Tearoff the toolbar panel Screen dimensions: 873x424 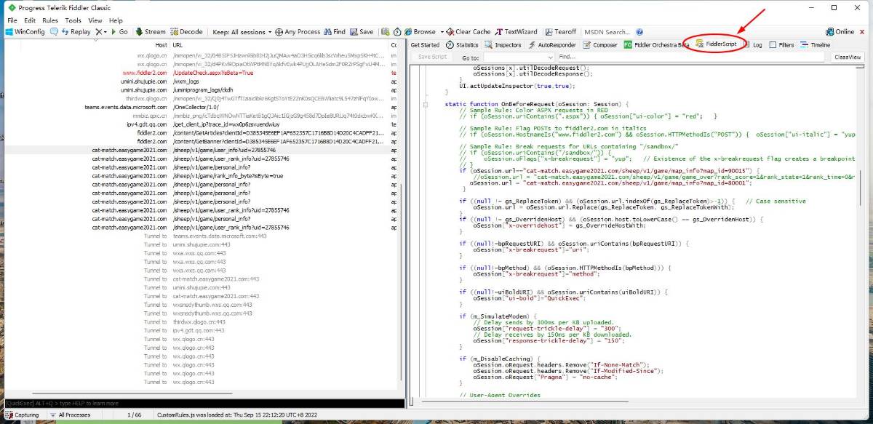coord(560,32)
